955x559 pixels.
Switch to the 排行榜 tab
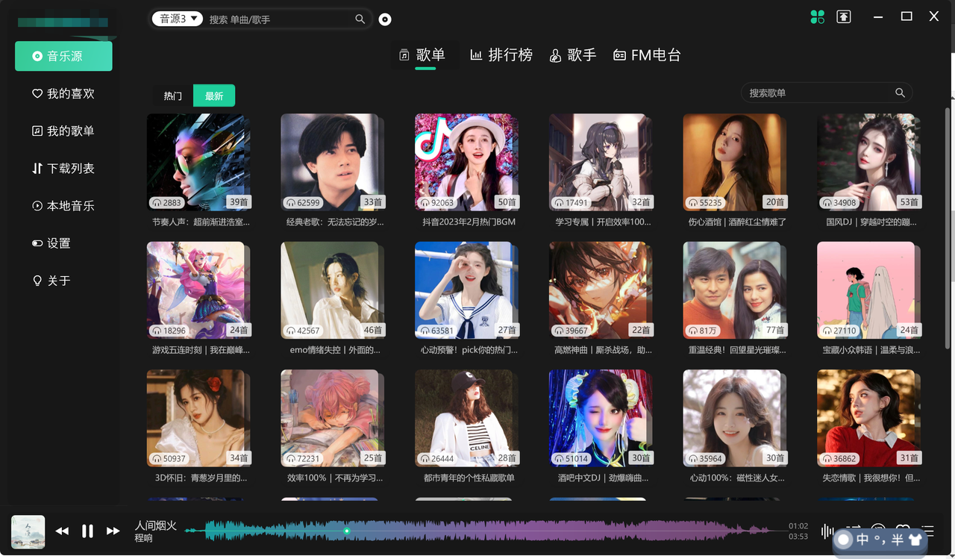coord(501,54)
